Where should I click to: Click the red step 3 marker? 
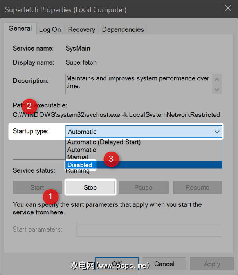click(x=111, y=159)
